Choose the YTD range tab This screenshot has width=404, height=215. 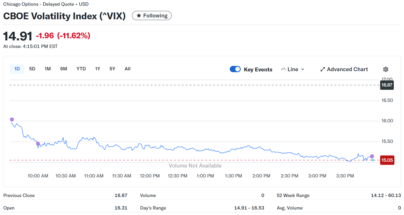pyautogui.click(x=81, y=69)
